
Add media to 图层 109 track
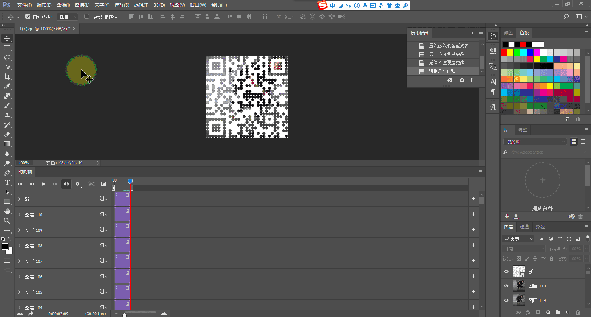[473, 230]
